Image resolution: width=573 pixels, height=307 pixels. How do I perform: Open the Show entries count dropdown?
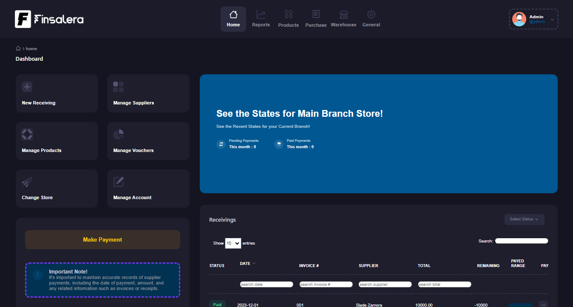tap(233, 243)
